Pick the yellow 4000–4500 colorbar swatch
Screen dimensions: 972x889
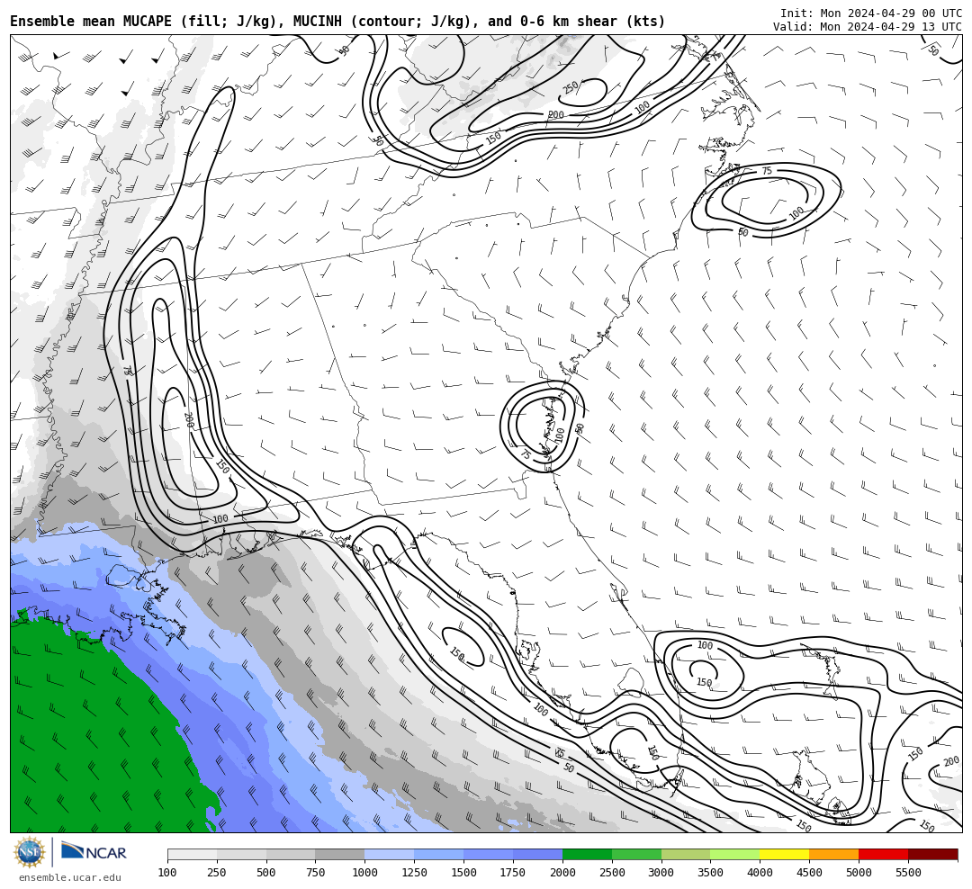pyautogui.click(x=785, y=854)
